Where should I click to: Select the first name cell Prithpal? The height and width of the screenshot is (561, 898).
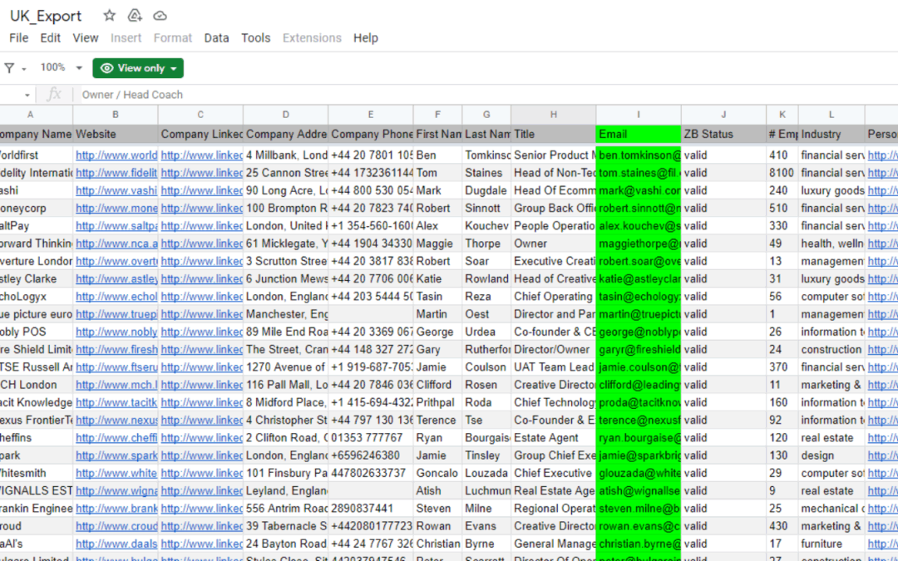[x=437, y=402]
